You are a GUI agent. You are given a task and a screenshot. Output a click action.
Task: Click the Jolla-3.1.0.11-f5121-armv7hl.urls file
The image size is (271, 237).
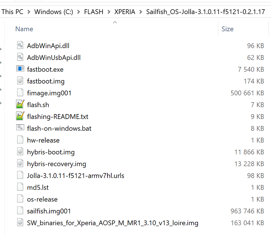click(75, 176)
